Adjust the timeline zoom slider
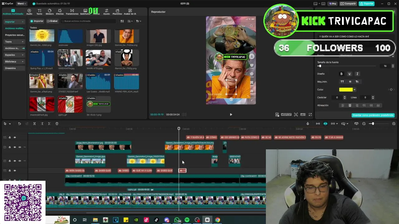 (x=373, y=124)
